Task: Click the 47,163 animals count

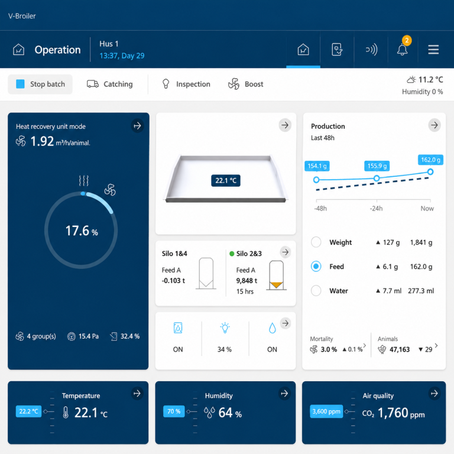Action: tap(400, 349)
